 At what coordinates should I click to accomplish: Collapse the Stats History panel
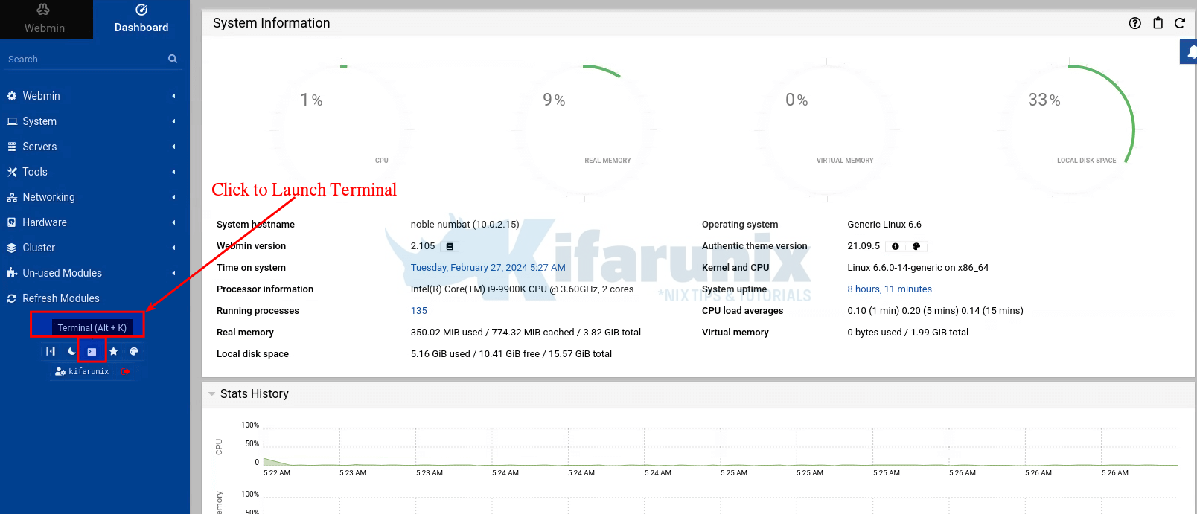click(212, 394)
